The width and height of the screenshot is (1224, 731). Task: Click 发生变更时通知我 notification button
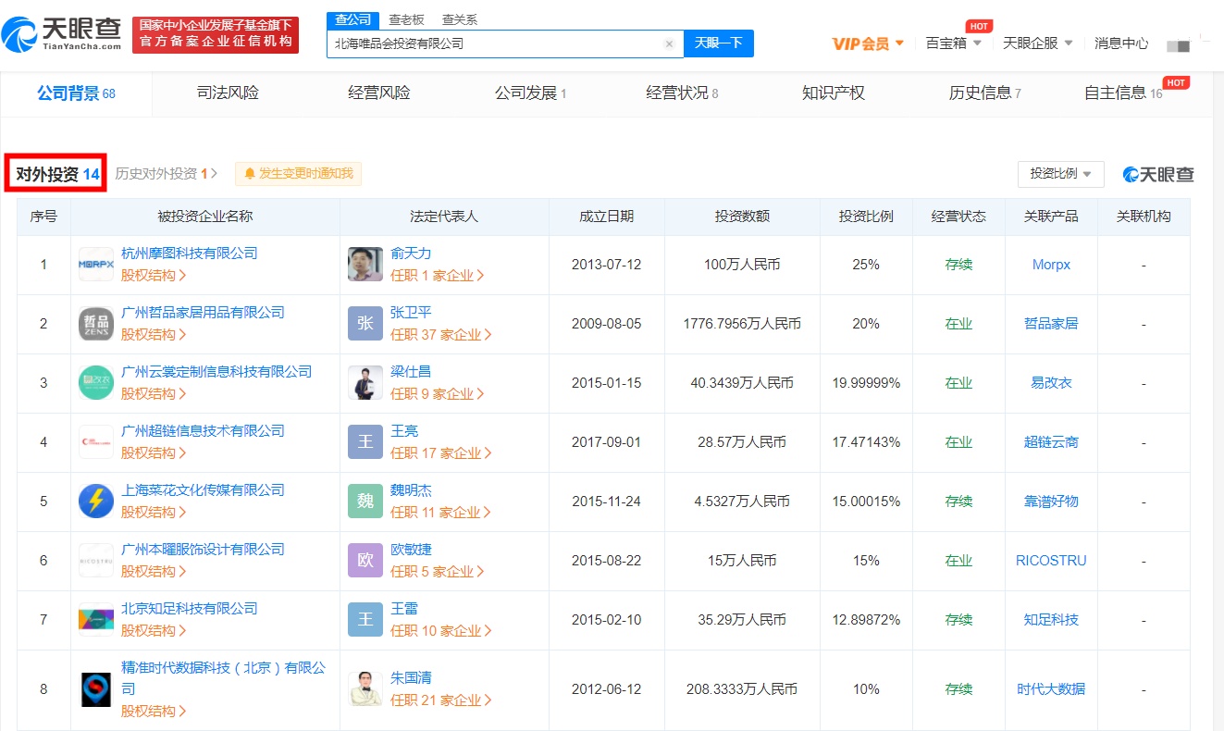(299, 173)
